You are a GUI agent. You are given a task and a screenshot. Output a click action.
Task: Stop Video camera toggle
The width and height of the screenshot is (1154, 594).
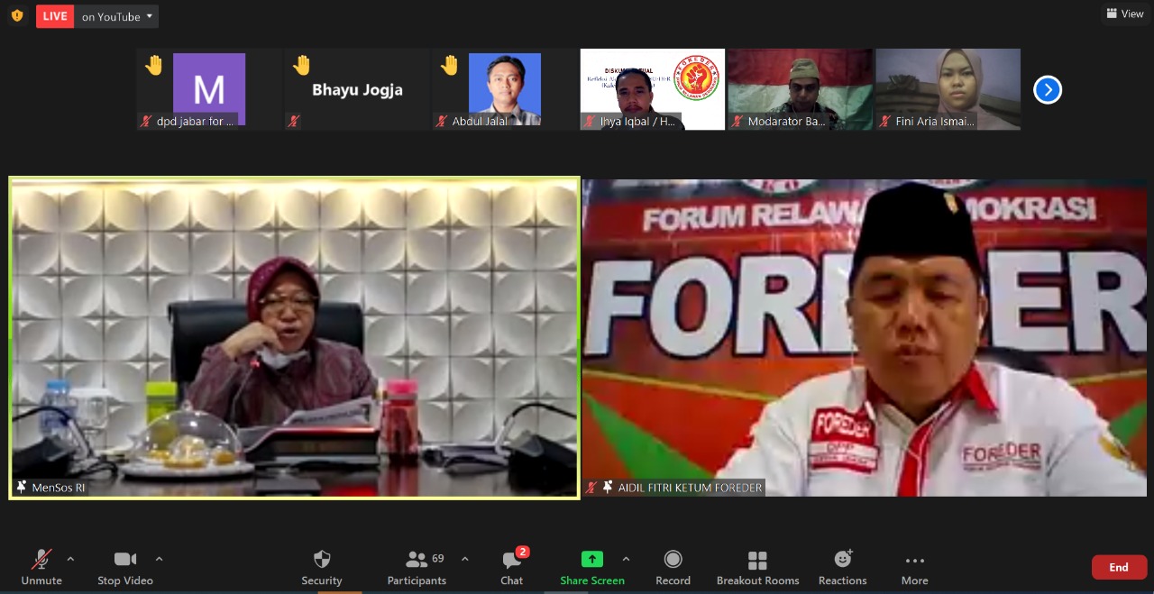pyautogui.click(x=125, y=568)
